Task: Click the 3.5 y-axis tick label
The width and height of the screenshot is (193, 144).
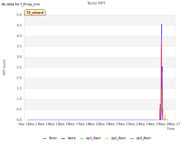Action: point(19,46)
